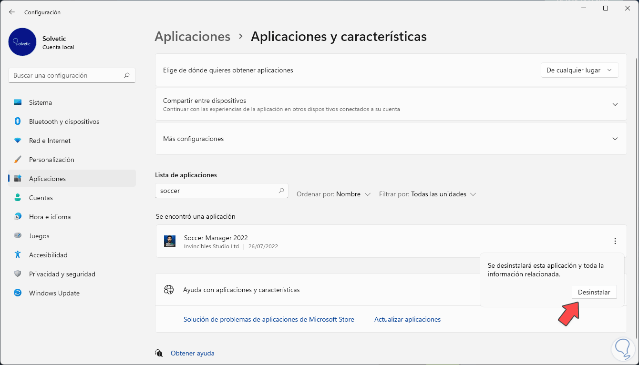Screen dimensions: 639x365
Task: Open Filtrar por Todas las unidades dropdown
Action: (427, 194)
